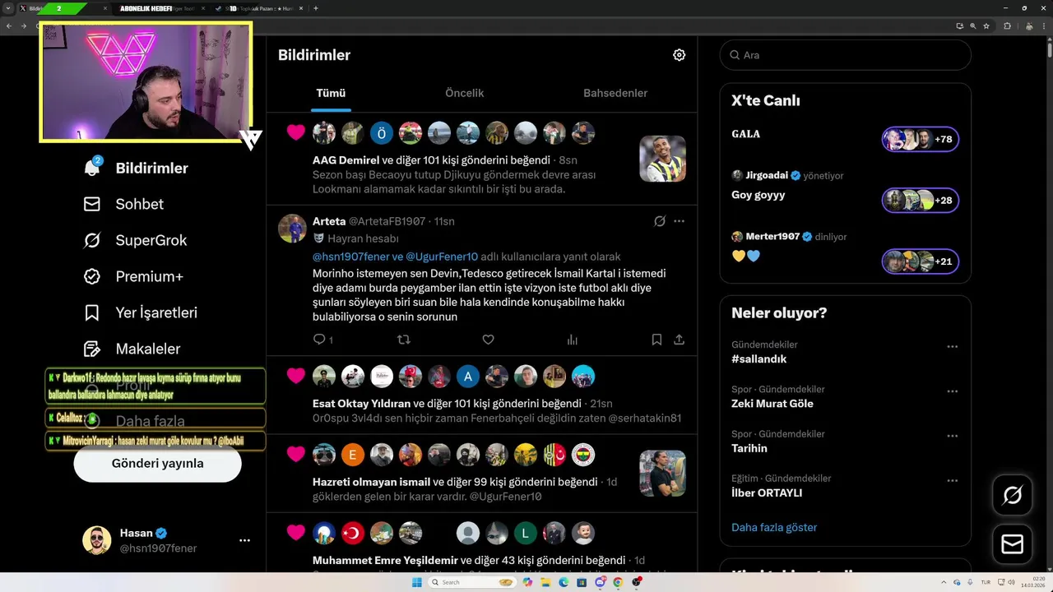Join Goy goyyy space +28 listeners
This screenshot has height=592, width=1053.
click(x=920, y=200)
